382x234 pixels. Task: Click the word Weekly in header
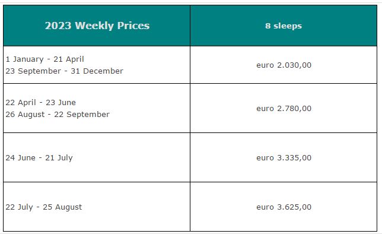pyautogui.click(x=94, y=26)
